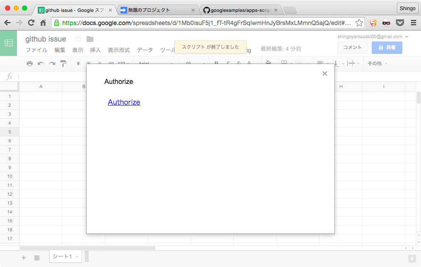The image size is (421, 267).
Task: Click the Authorize link in the dialog
Action: [x=124, y=102]
